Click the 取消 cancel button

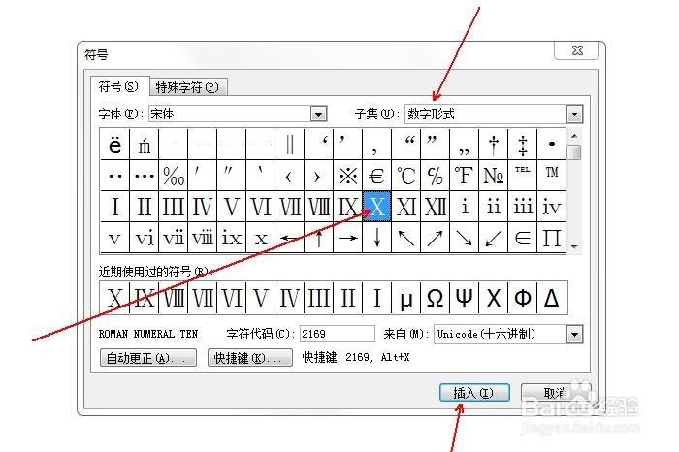[x=555, y=393]
